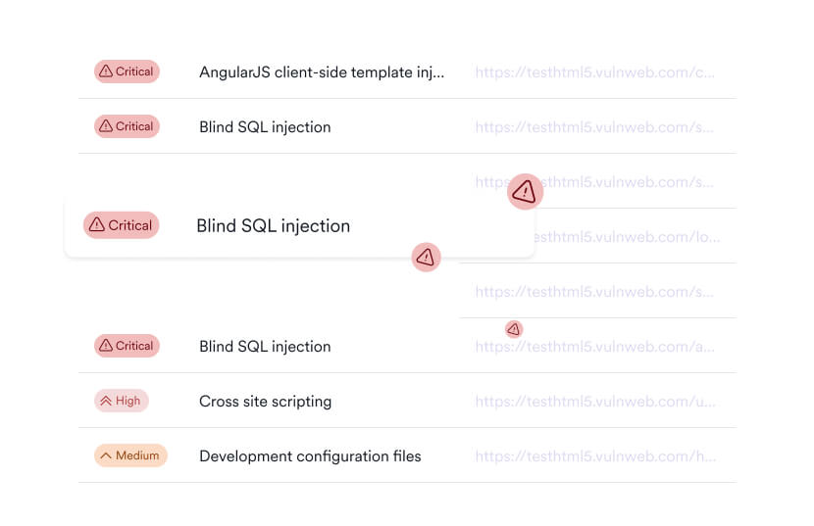Image resolution: width=814 pixels, height=526 pixels.
Task: Open Blind SQL injection directly below the AngularJS row
Action: [x=265, y=126]
